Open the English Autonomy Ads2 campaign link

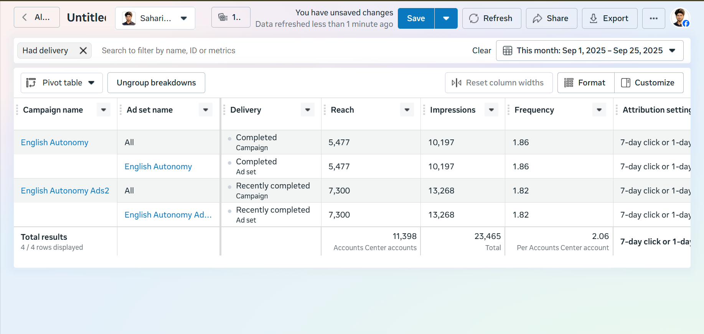pyautogui.click(x=65, y=191)
